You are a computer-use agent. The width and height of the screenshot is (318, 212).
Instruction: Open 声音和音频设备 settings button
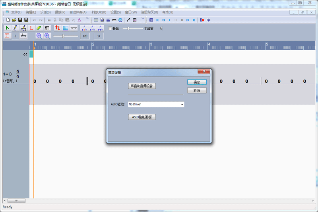[x=142, y=86]
